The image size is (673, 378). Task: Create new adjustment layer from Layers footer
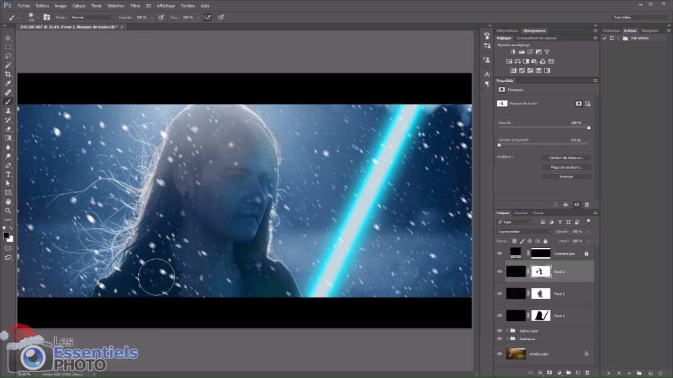pos(559,373)
